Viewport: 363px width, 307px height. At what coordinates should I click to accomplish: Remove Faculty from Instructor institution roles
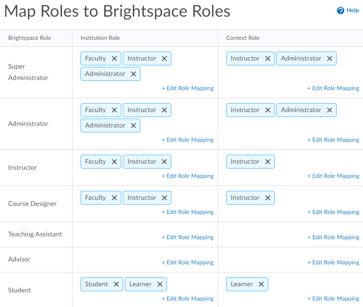pyautogui.click(x=114, y=162)
